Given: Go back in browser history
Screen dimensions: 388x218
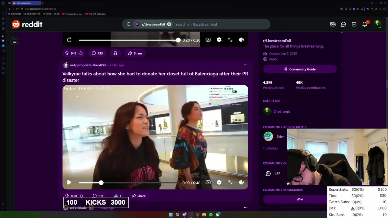Looking at the screenshot, I should pos(9,9).
